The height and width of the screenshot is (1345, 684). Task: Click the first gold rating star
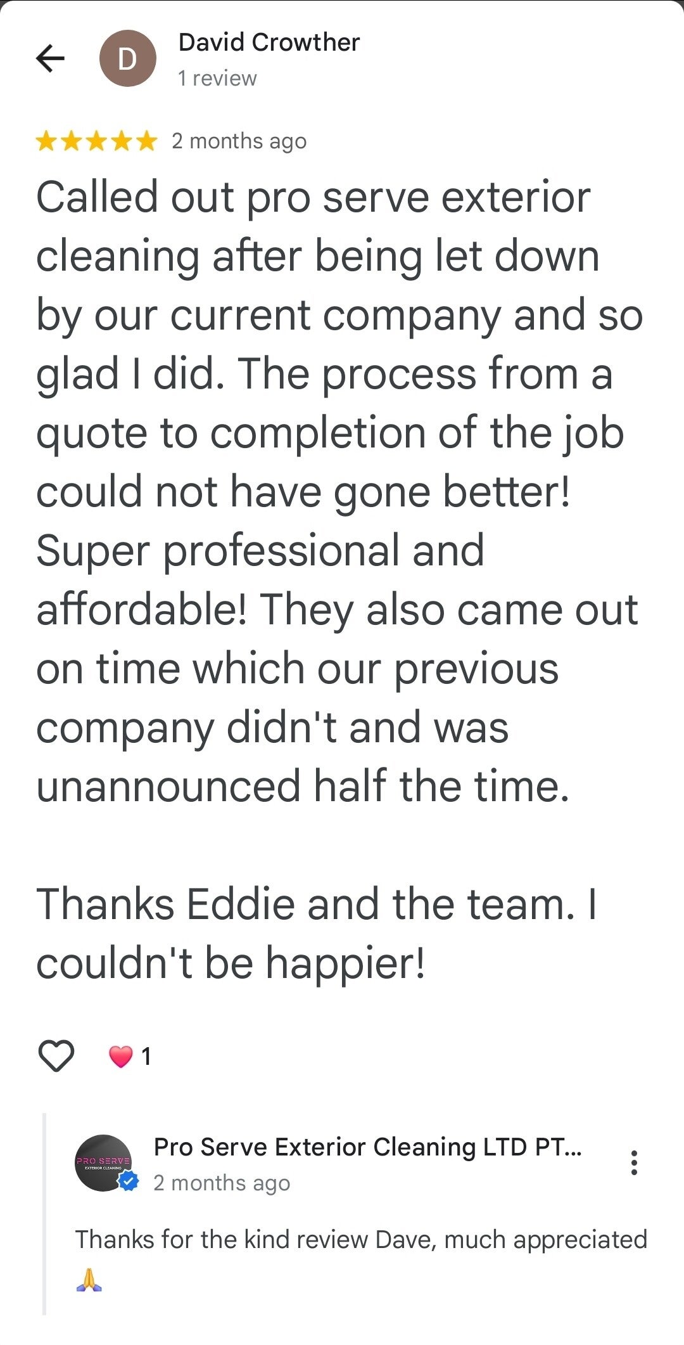pos(46,141)
